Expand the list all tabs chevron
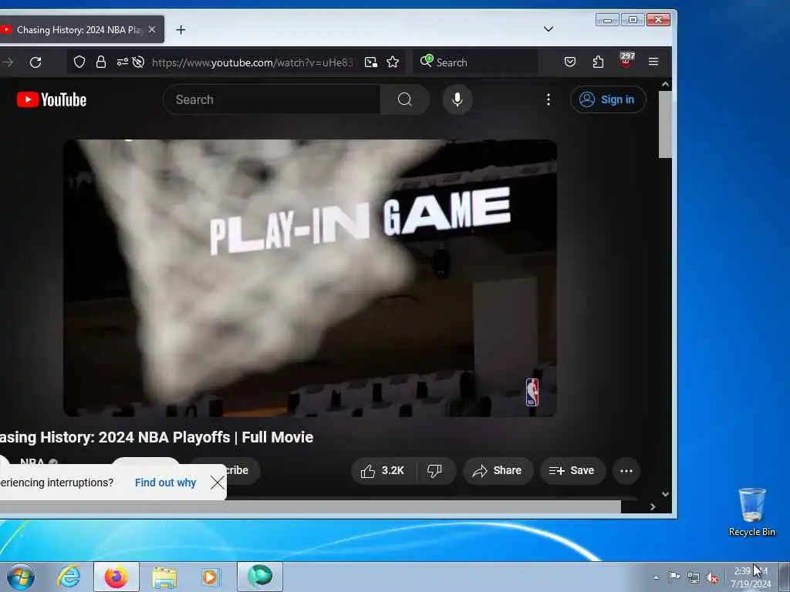The image size is (790, 592). pos(549,29)
